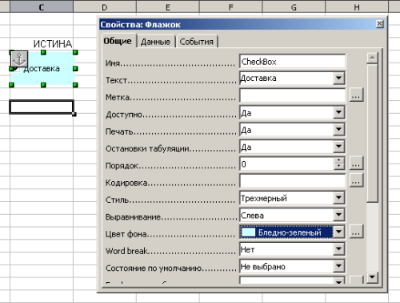Expand the Текст dropdown

pyautogui.click(x=338, y=79)
